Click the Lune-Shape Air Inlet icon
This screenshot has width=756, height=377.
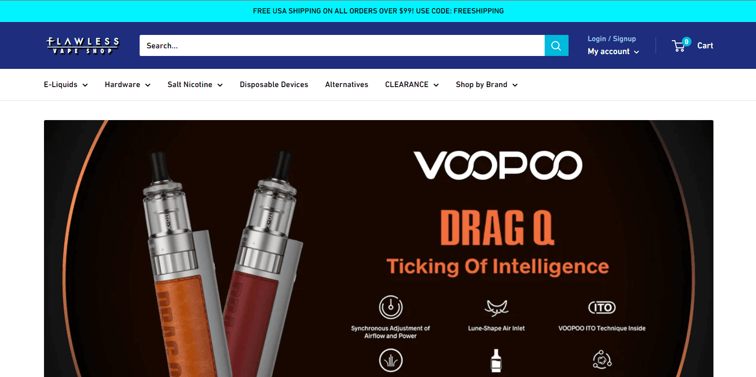pyautogui.click(x=496, y=308)
